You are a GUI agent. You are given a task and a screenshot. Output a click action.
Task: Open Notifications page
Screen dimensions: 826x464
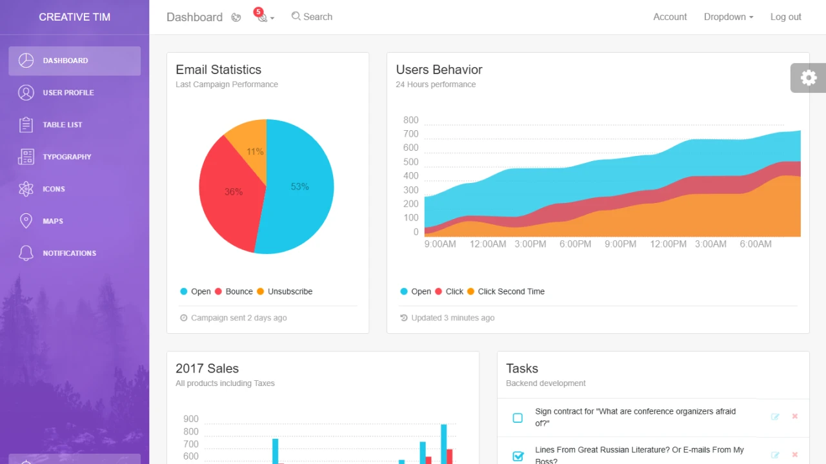(x=74, y=253)
